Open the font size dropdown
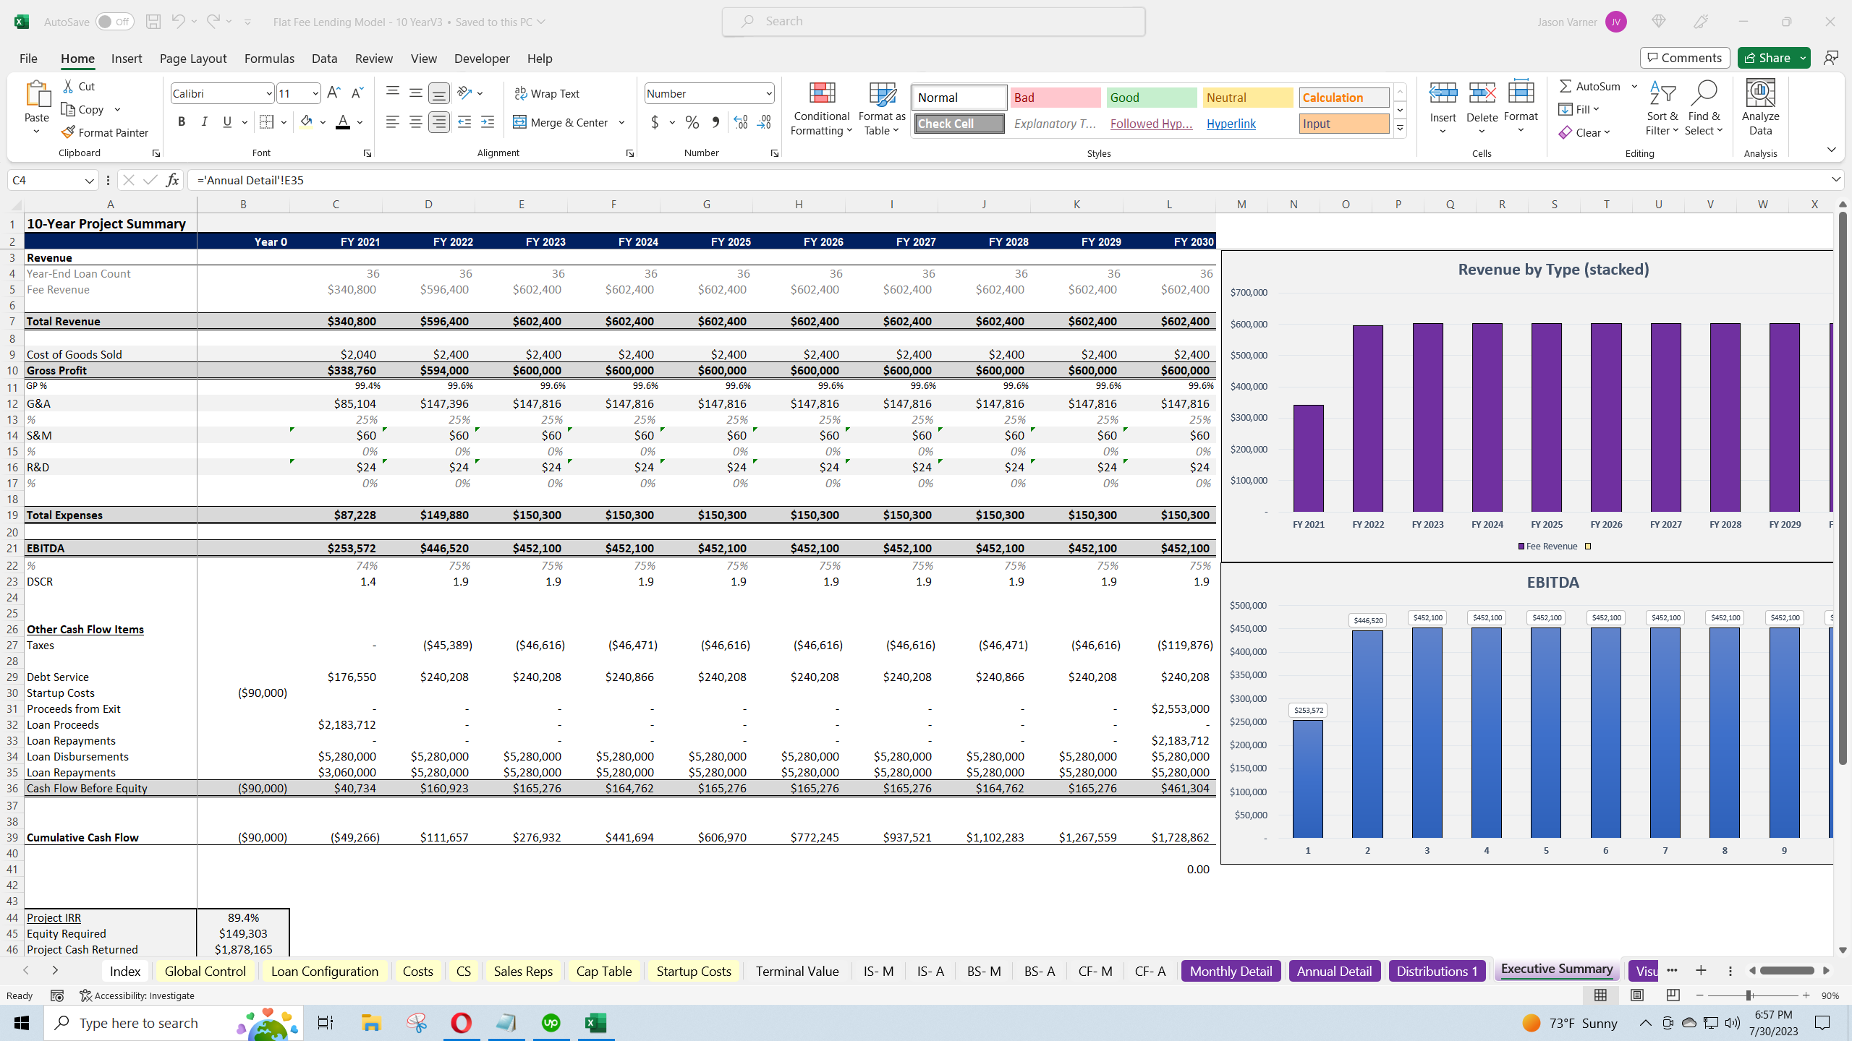 [x=315, y=93]
